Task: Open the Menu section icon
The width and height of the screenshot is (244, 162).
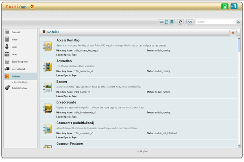Action: (x=7, y=39)
